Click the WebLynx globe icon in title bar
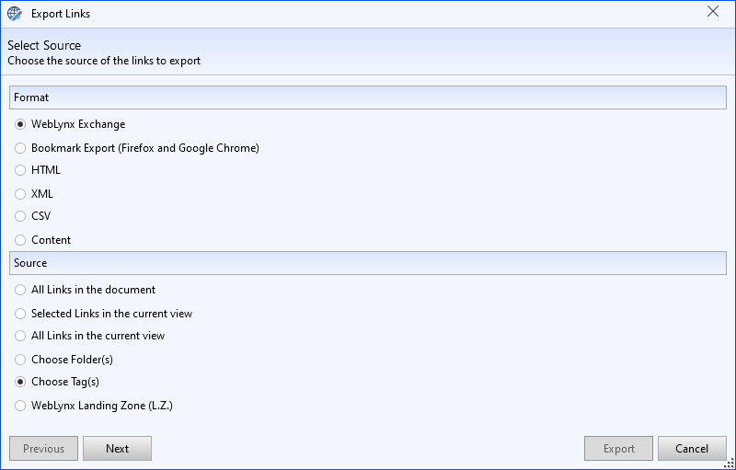 [15, 14]
